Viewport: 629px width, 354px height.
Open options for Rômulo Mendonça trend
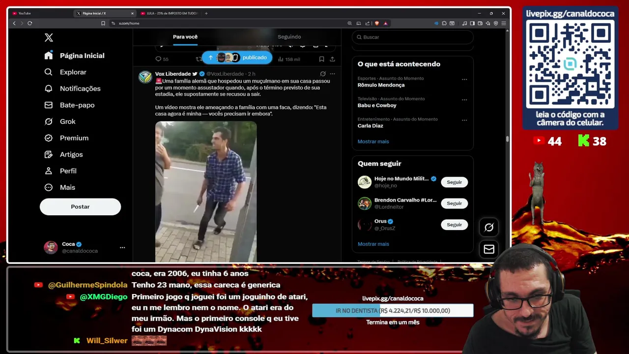[x=464, y=80]
